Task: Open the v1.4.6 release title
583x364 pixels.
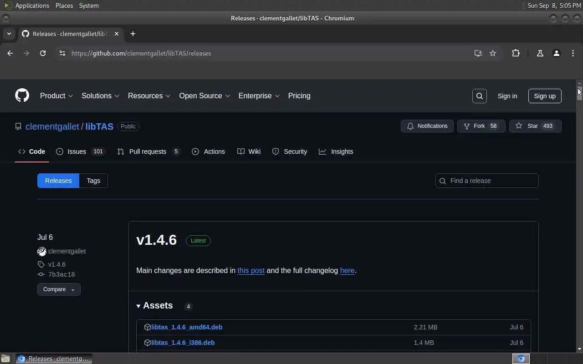Action: pyautogui.click(x=156, y=240)
